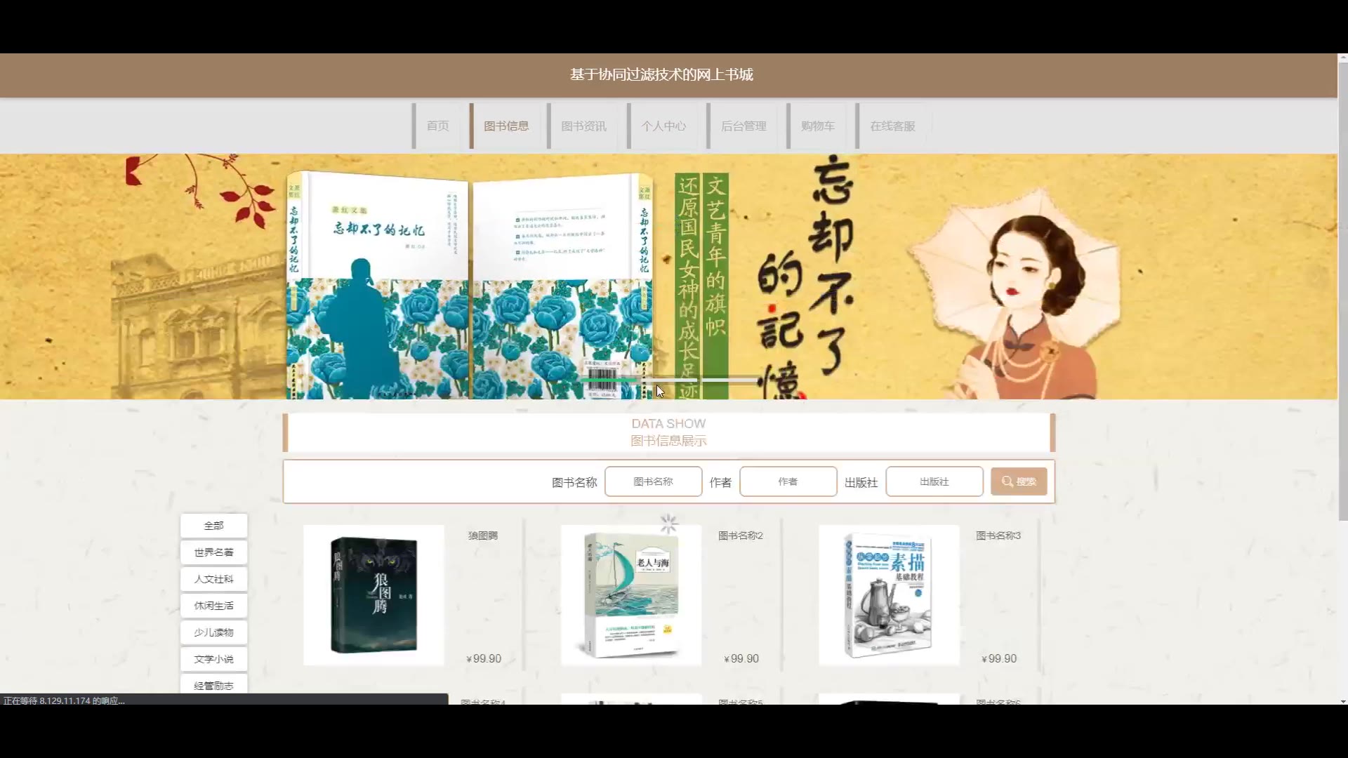The image size is (1348, 758).
Task: Open the 狼图腾 book cover thumbnail
Action: 374,595
